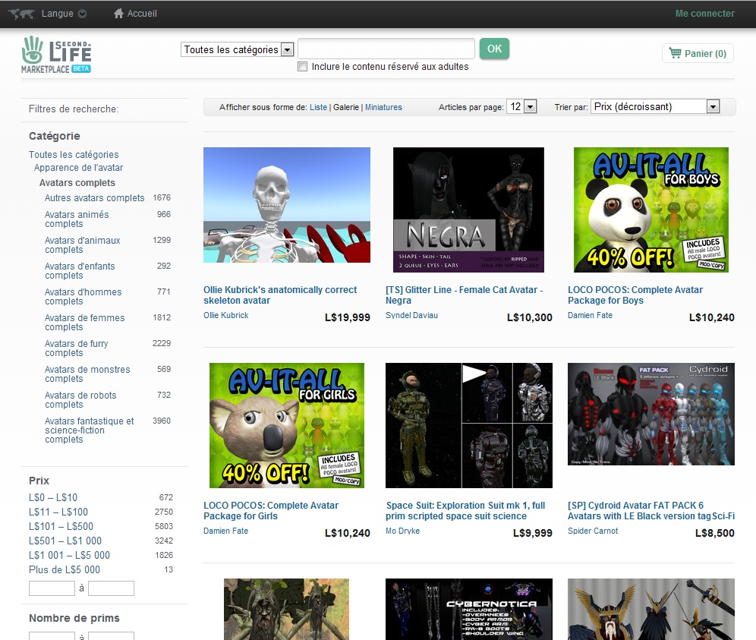Filter price range L$11 – L$100
This screenshot has height=640, width=756.
click(x=58, y=512)
